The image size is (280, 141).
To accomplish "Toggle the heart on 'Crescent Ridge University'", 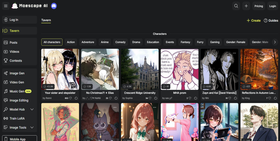I will click(150, 98).
